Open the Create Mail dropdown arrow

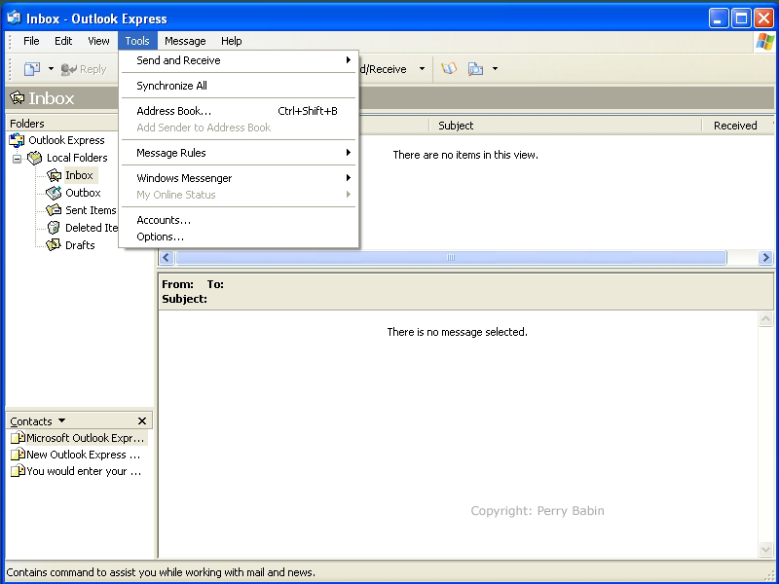tap(51, 69)
